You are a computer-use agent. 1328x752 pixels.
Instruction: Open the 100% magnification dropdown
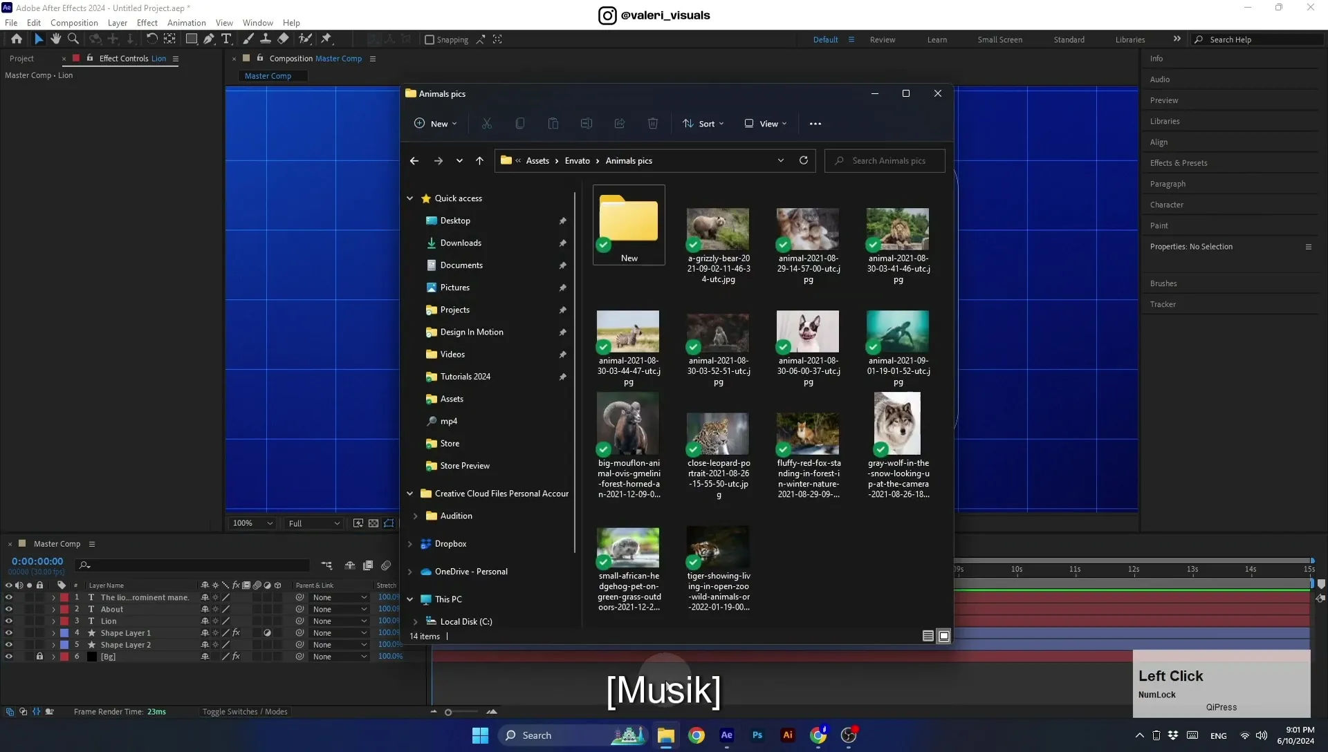[252, 523]
